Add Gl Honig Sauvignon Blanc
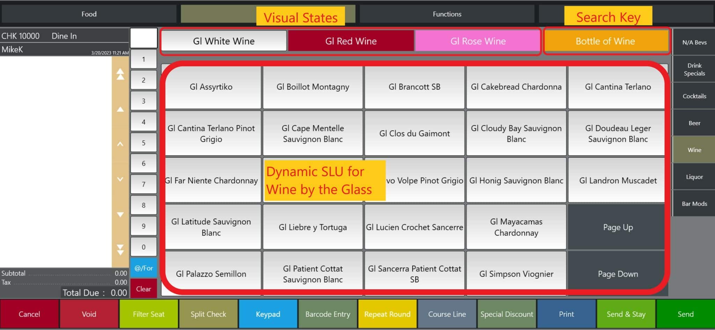Screen dimensions: 715x330 click(516, 180)
